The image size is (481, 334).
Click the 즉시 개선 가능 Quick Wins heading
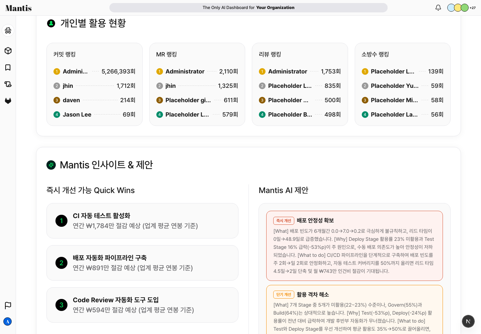coord(91,190)
